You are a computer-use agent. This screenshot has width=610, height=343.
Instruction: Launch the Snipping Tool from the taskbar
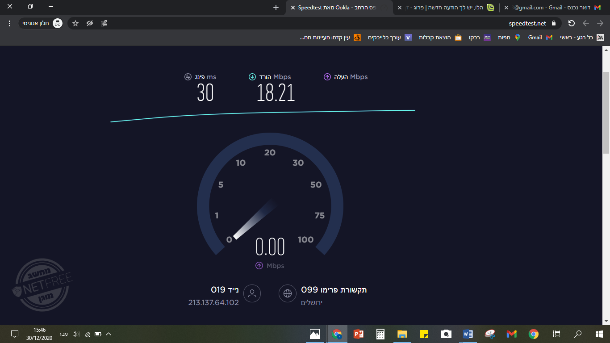coord(490,334)
